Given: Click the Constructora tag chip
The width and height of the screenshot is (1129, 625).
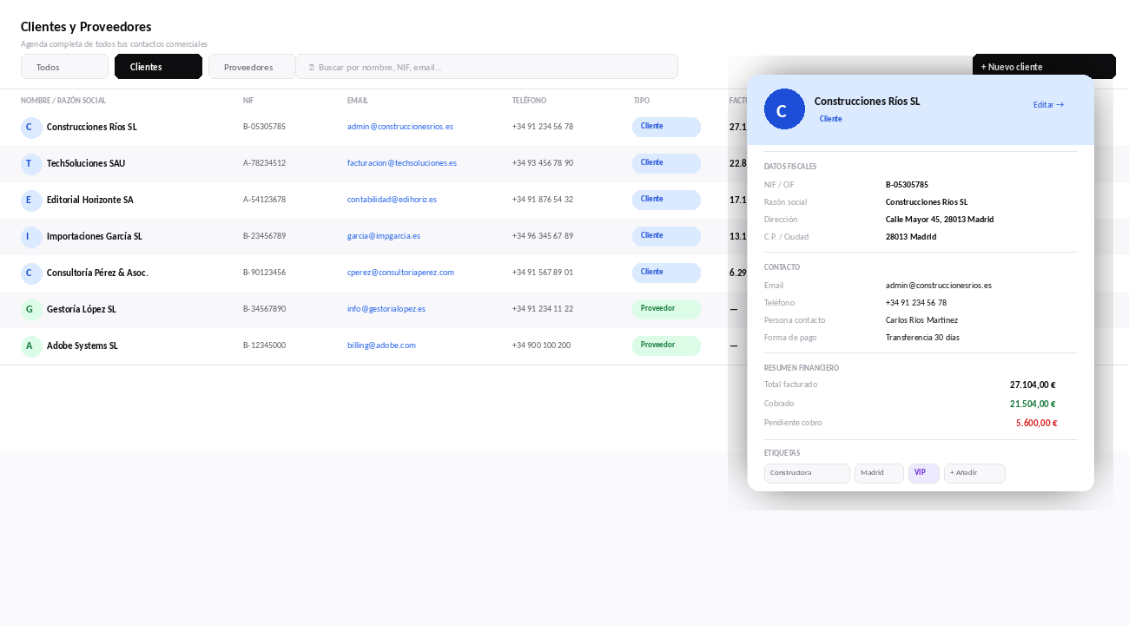Looking at the screenshot, I should point(807,473).
